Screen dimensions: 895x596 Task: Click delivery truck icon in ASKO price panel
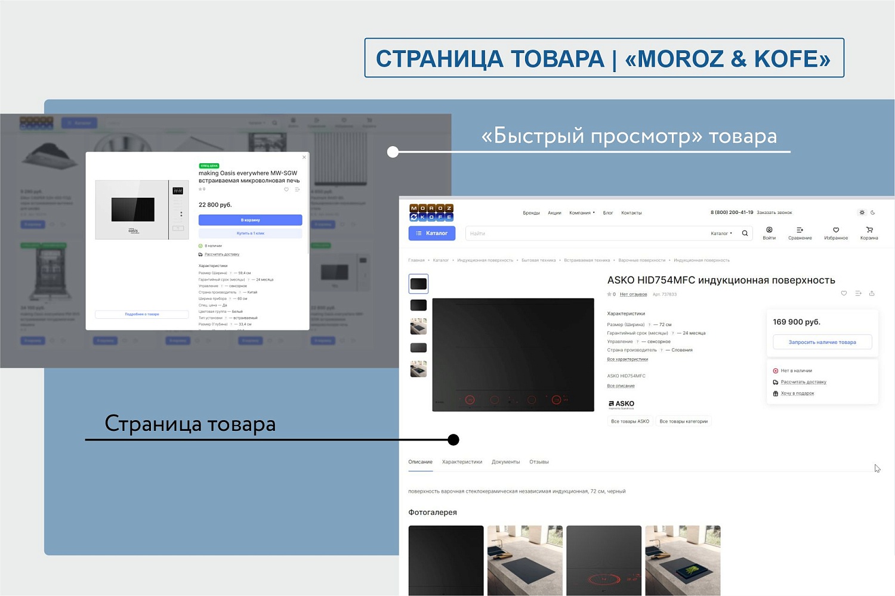click(776, 382)
